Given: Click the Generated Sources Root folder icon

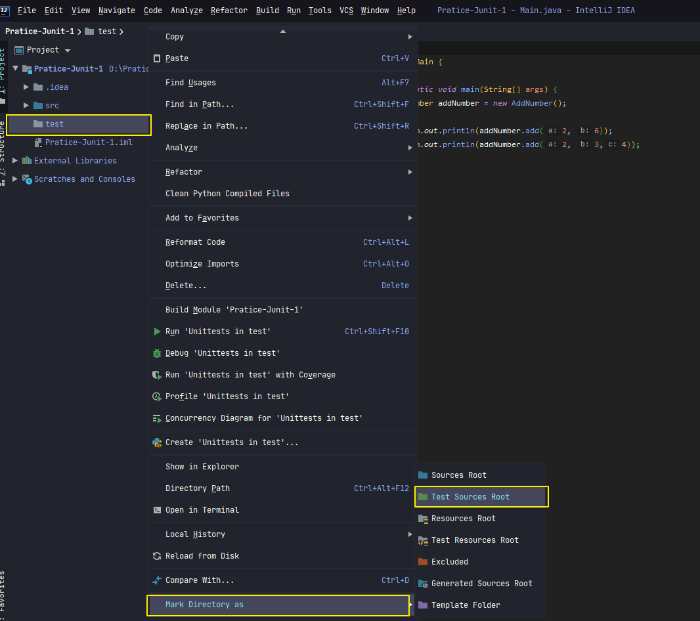Looking at the screenshot, I should 423,584.
